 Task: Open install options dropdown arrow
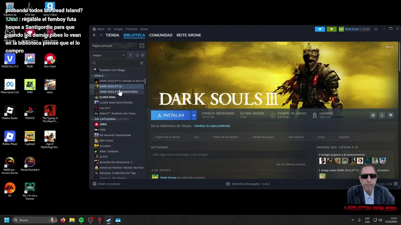click(194, 115)
